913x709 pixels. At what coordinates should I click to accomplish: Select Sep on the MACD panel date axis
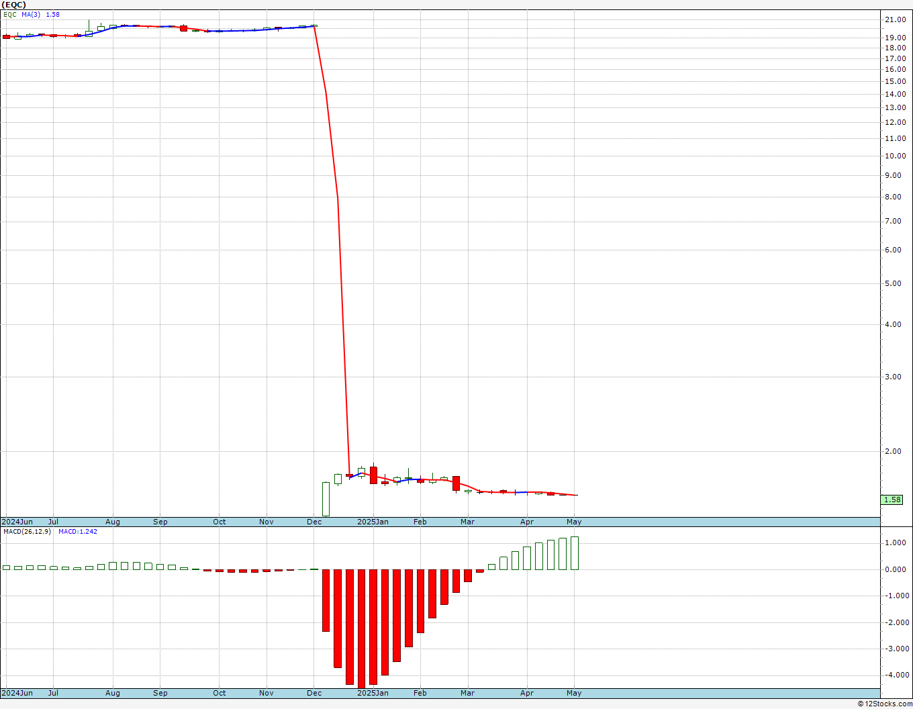coord(160,693)
